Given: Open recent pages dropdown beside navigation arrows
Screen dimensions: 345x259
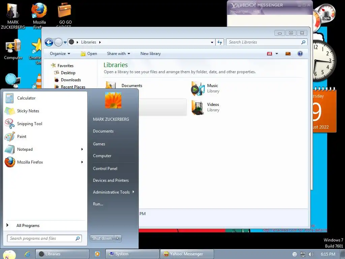Looking at the screenshot, I should (65, 42).
